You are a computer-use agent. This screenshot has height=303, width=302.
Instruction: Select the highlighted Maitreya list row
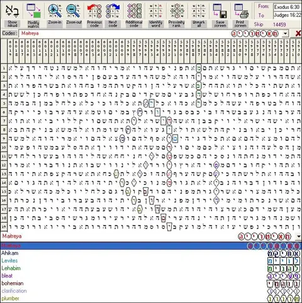point(151,246)
